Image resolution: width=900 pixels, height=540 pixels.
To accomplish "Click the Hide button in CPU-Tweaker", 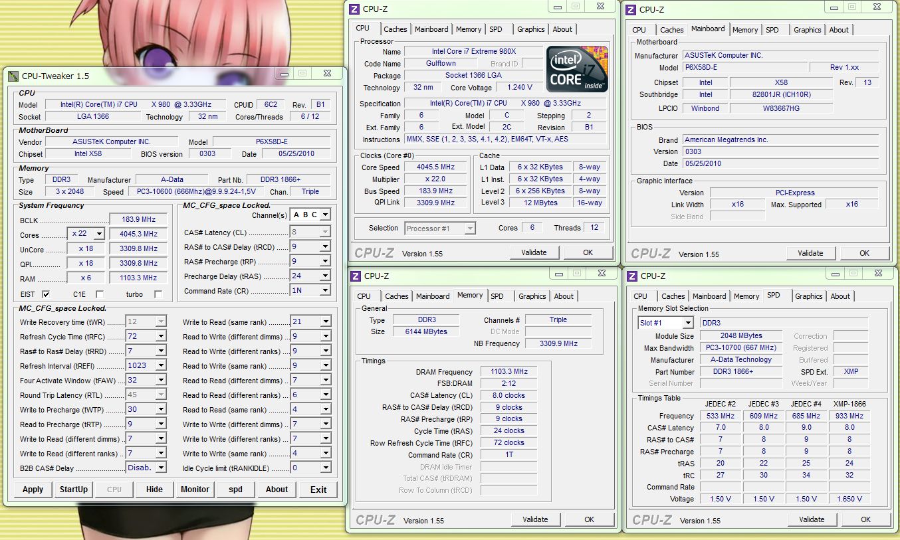I will [155, 490].
